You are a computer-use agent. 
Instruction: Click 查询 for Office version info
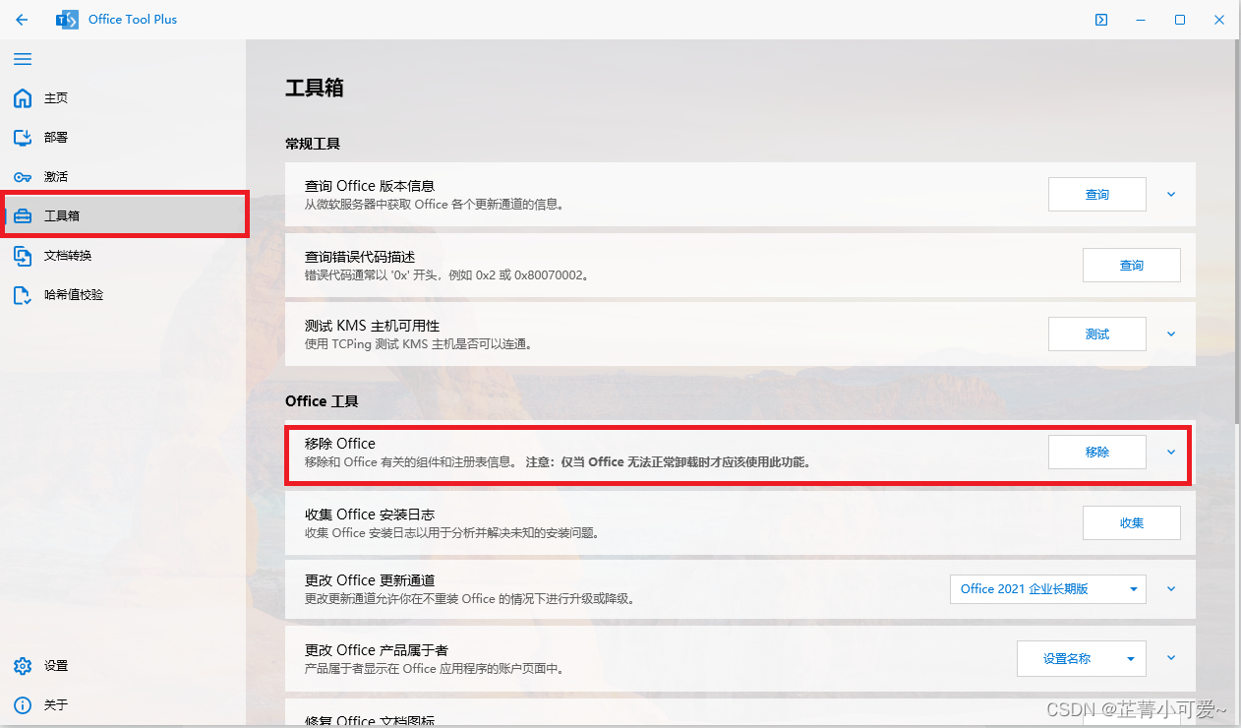(1097, 195)
